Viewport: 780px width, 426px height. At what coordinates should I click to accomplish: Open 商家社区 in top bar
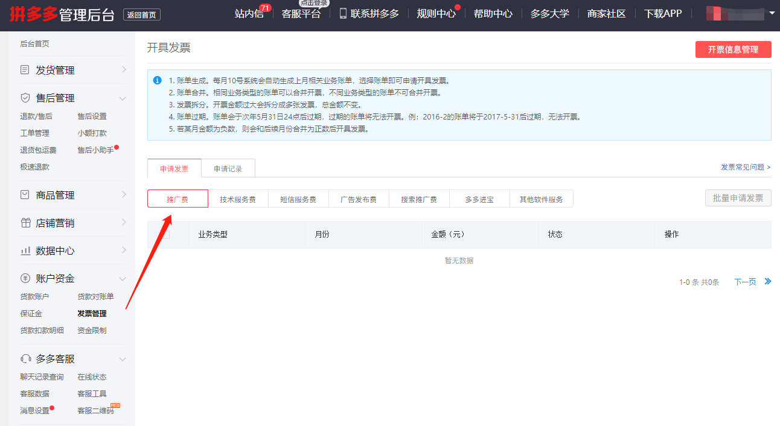[x=607, y=13]
